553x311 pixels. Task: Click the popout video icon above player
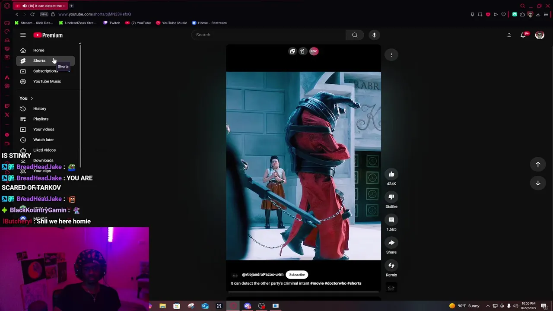[292, 51]
